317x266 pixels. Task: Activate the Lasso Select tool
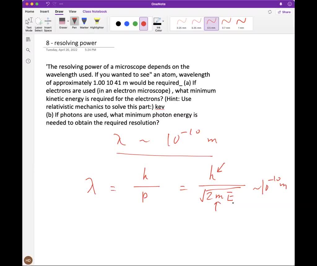(x=38, y=23)
